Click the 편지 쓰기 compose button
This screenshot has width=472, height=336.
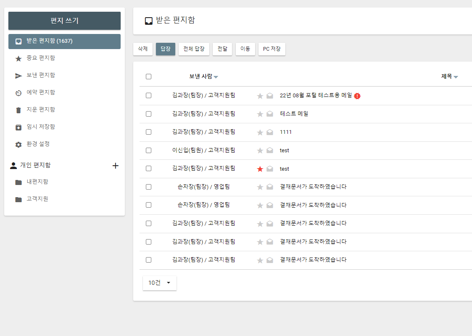(x=64, y=21)
